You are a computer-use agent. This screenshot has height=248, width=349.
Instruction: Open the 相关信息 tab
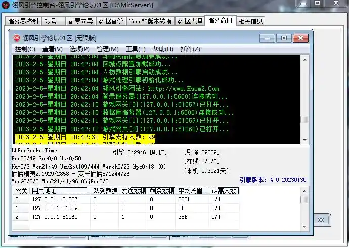(250, 21)
